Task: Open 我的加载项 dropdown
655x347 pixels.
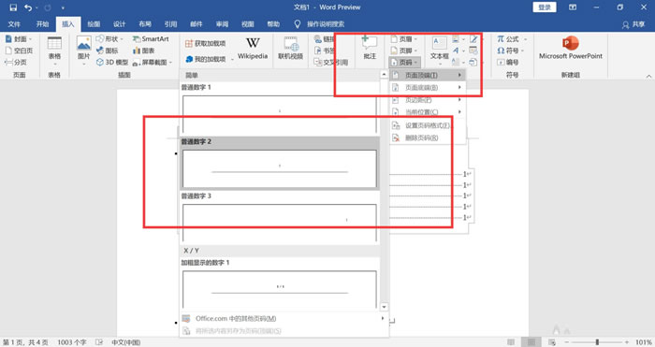Action: click(x=210, y=59)
